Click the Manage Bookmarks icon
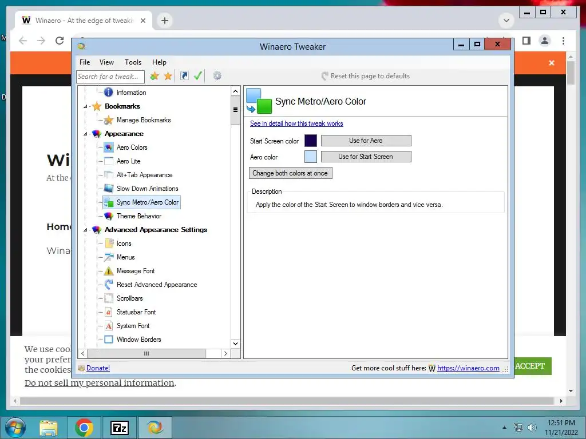Image resolution: width=586 pixels, height=439 pixels. click(108, 120)
